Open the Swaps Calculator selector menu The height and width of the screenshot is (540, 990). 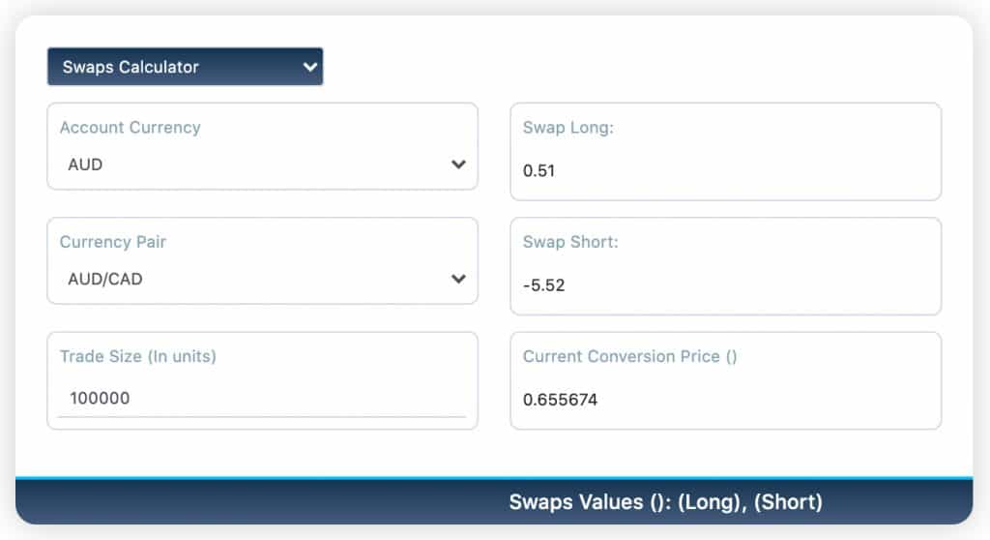pos(185,67)
